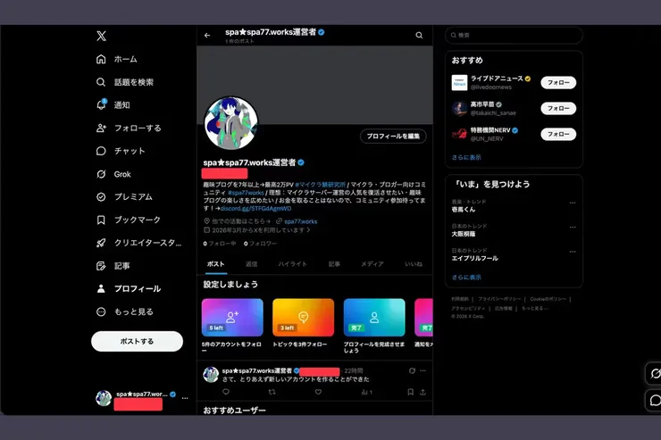Click さらに表示 under おすすめ

(466, 157)
